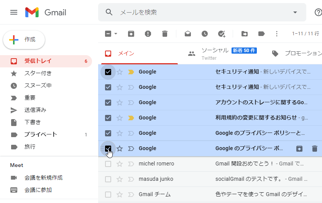Image resolution: width=322 pixels, height=203 pixels.
Task: Focus the メールを検索 search field
Action: tap(202, 12)
